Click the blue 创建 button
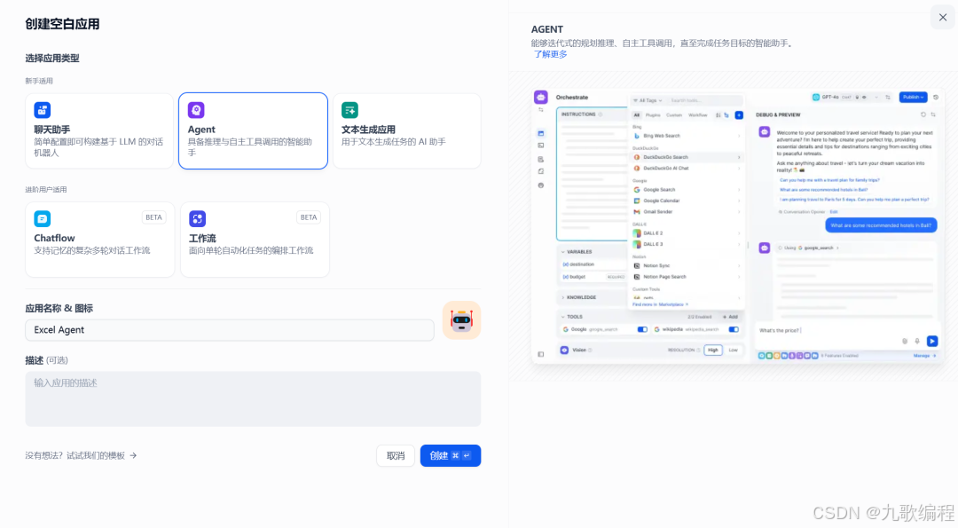This screenshot has width=958, height=528. [451, 456]
